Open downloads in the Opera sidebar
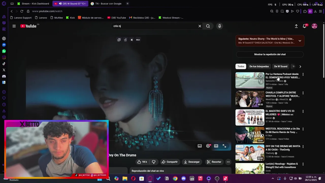 pyautogui.click(x=4, y=111)
